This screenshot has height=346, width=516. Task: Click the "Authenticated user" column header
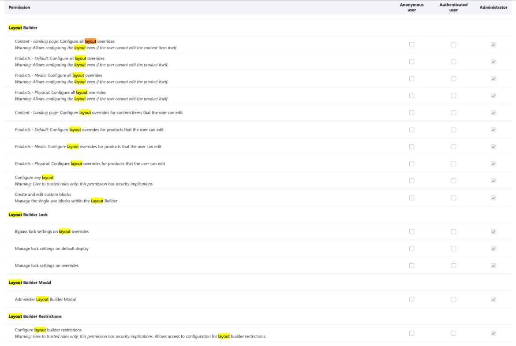453,7
